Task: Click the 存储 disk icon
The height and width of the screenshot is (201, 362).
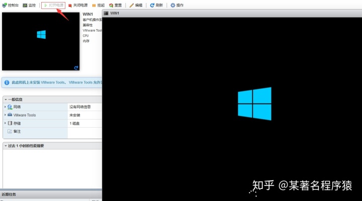Action: [10, 123]
